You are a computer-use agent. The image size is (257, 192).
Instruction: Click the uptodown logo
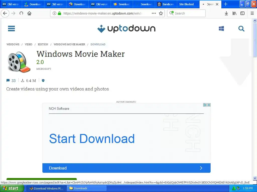click(x=126, y=29)
